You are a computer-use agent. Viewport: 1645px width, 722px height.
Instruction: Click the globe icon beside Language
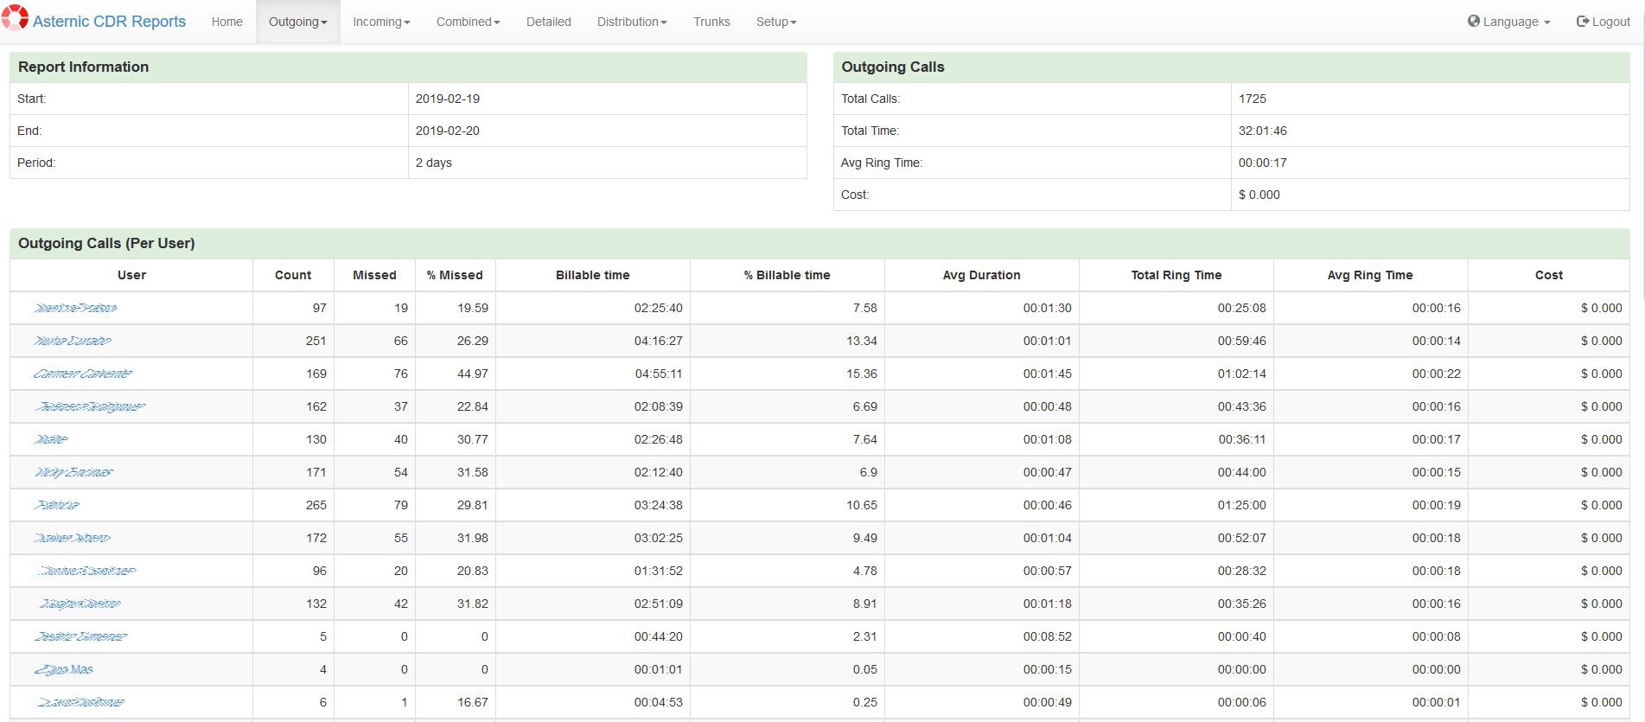(1473, 22)
